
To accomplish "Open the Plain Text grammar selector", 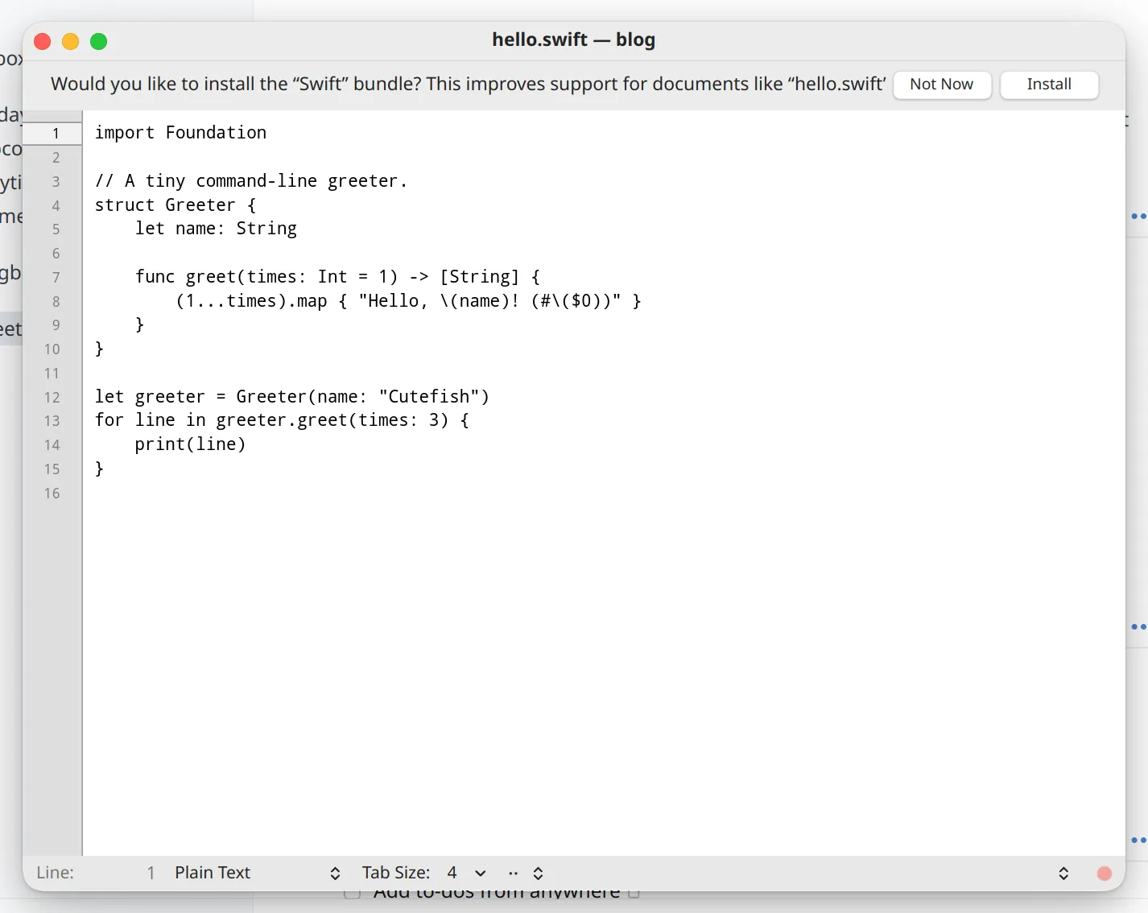I will coord(257,873).
